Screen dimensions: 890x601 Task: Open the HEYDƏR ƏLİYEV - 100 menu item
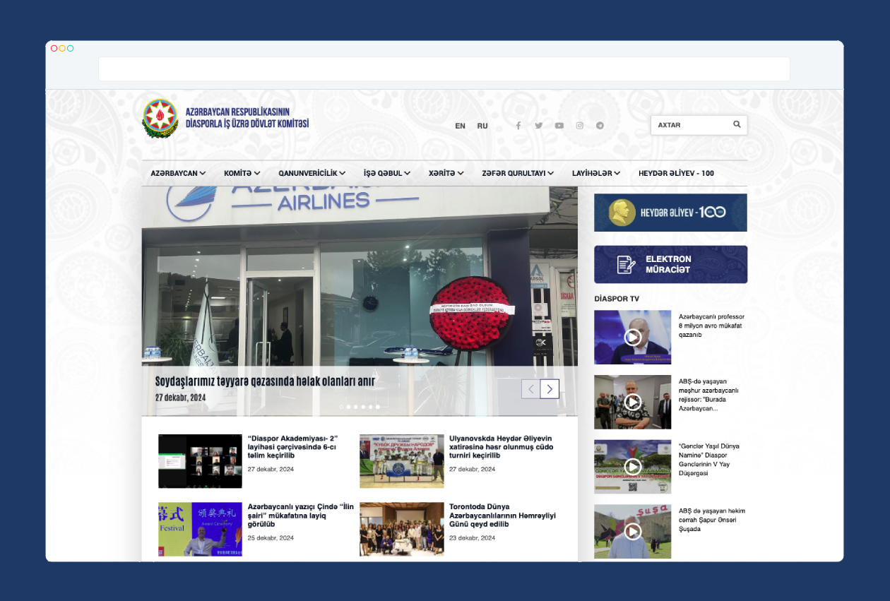pos(676,173)
